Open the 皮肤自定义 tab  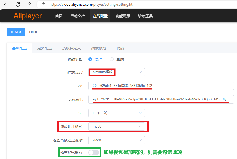point(71,48)
